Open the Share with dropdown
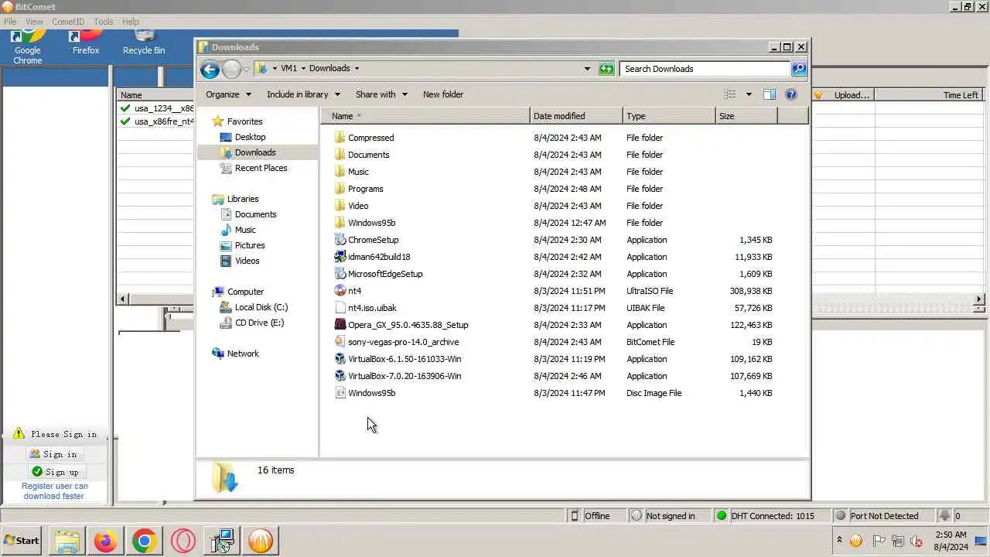 click(x=382, y=94)
